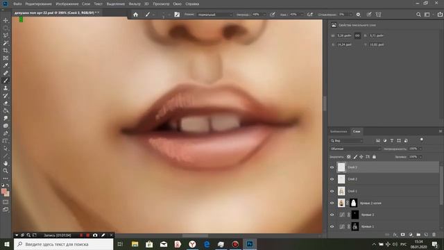Toggle lock all padlock icon
The height and width of the screenshot is (250, 444).
[374, 157]
